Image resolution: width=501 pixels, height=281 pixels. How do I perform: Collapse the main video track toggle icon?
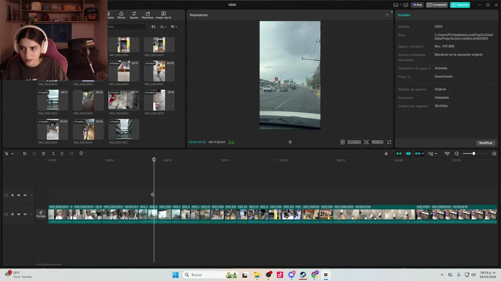[x=6, y=214]
